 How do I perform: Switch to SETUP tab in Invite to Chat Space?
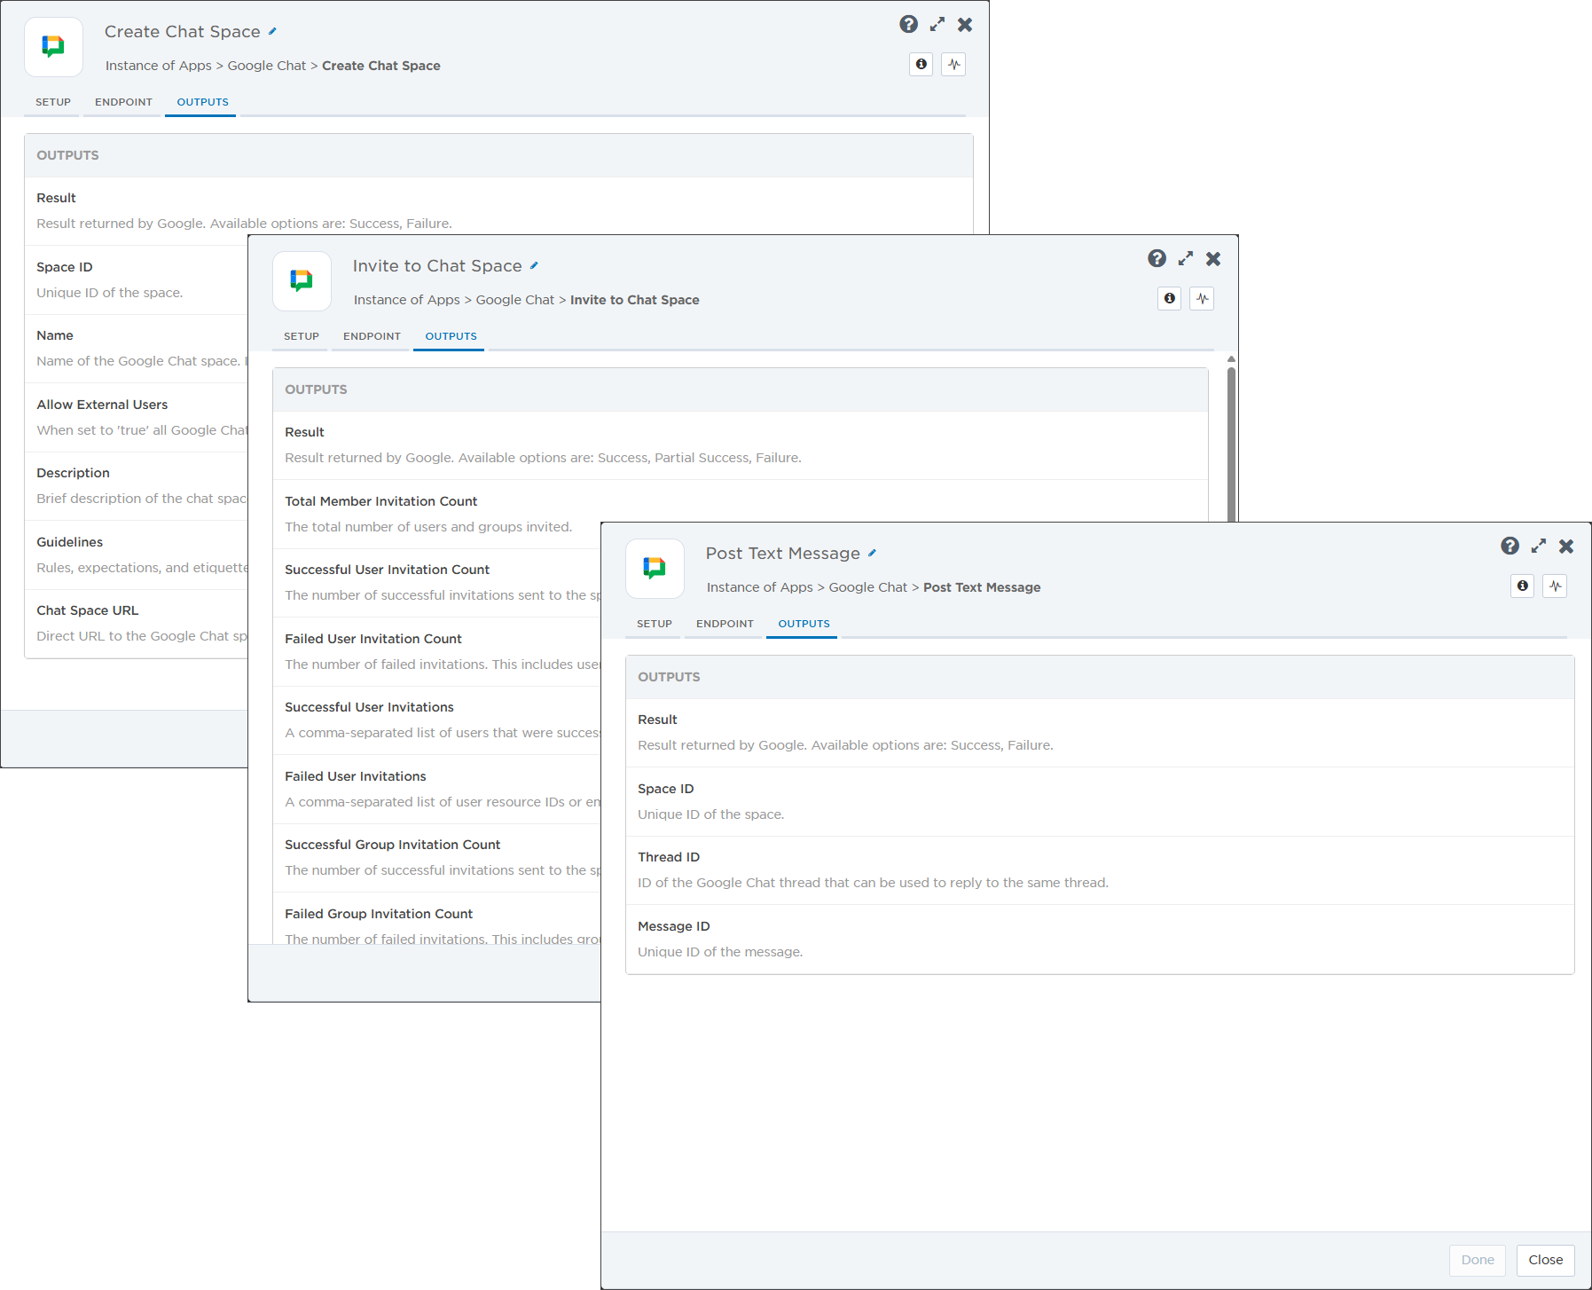click(302, 336)
